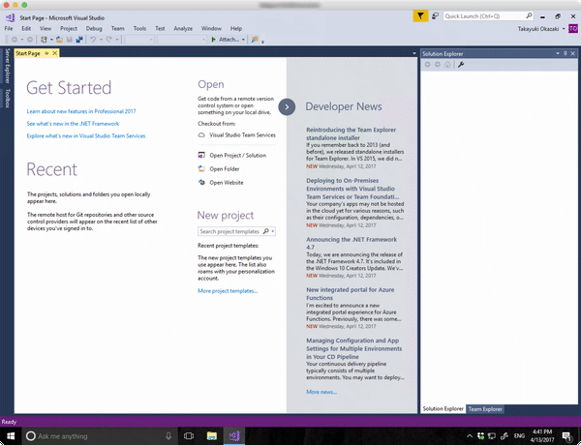Open the Debug menu
The width and height of the screenshot is (581, 445).
point(94,29)
